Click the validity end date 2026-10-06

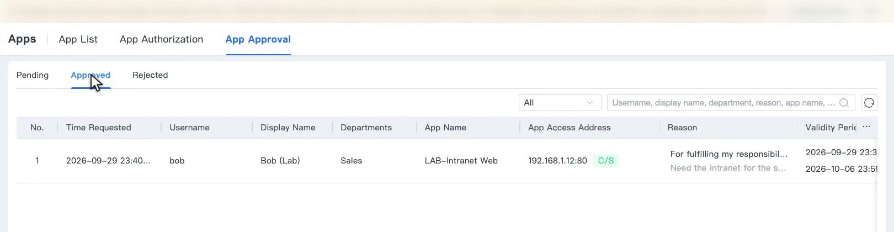[841, 169]
